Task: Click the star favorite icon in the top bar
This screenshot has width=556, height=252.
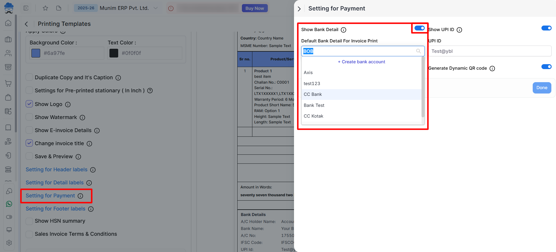Action: pyautogui.click(x=45, y=8)
